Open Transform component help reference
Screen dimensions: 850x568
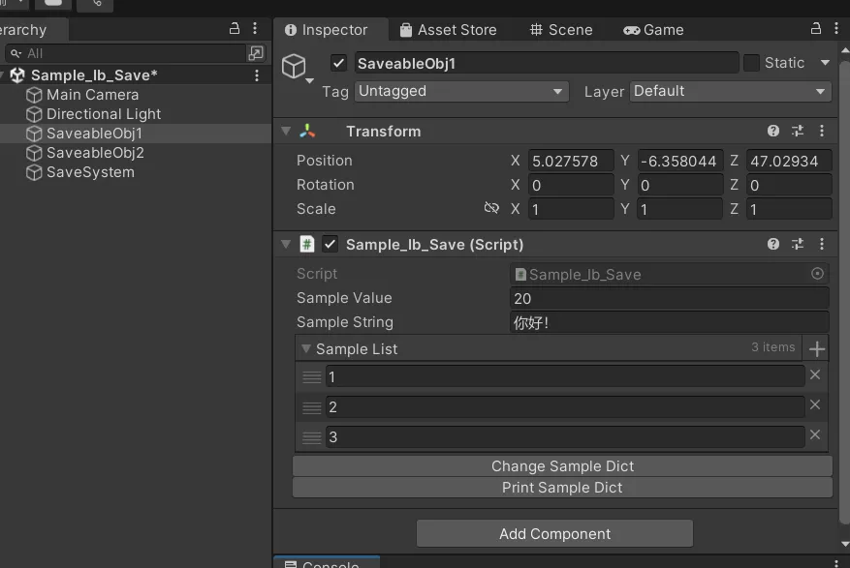[x=773, y=131]
